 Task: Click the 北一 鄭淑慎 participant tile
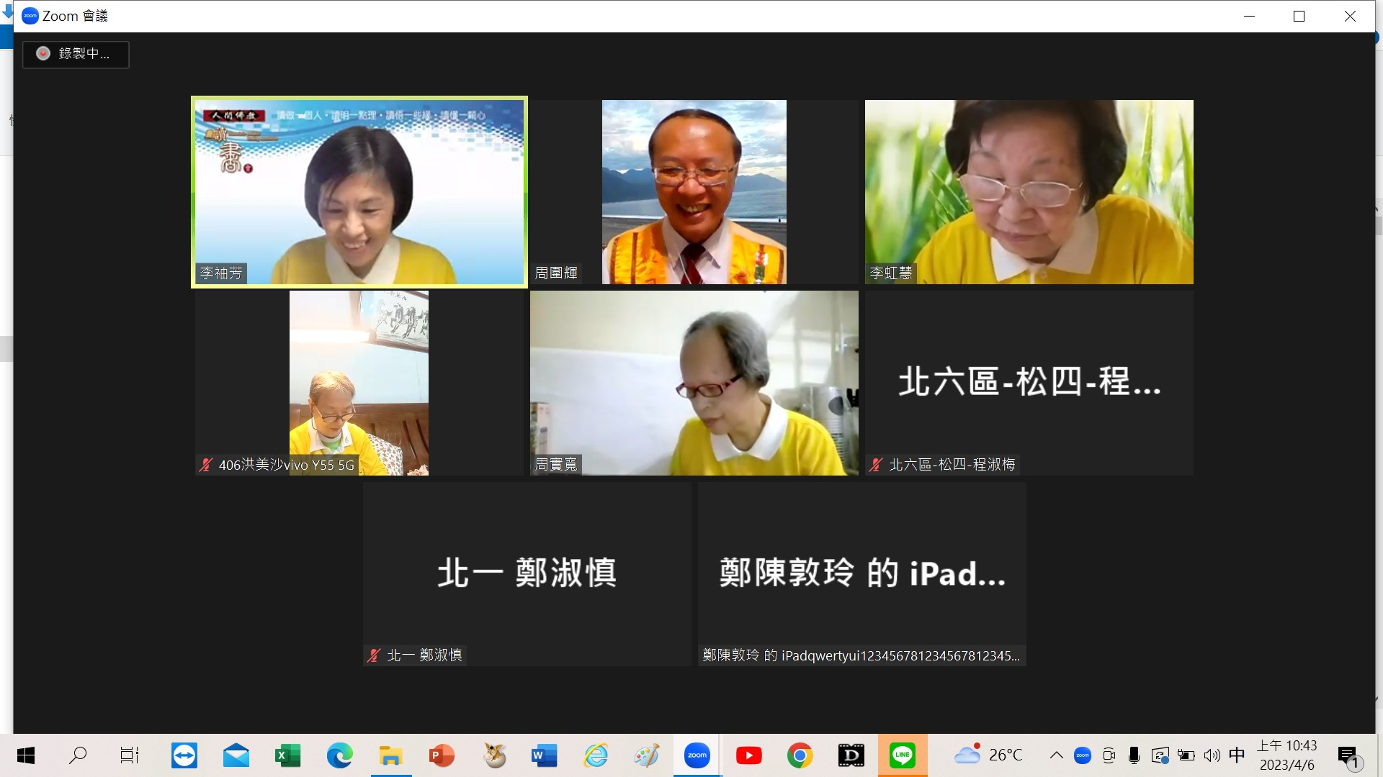tap(527, 573)
